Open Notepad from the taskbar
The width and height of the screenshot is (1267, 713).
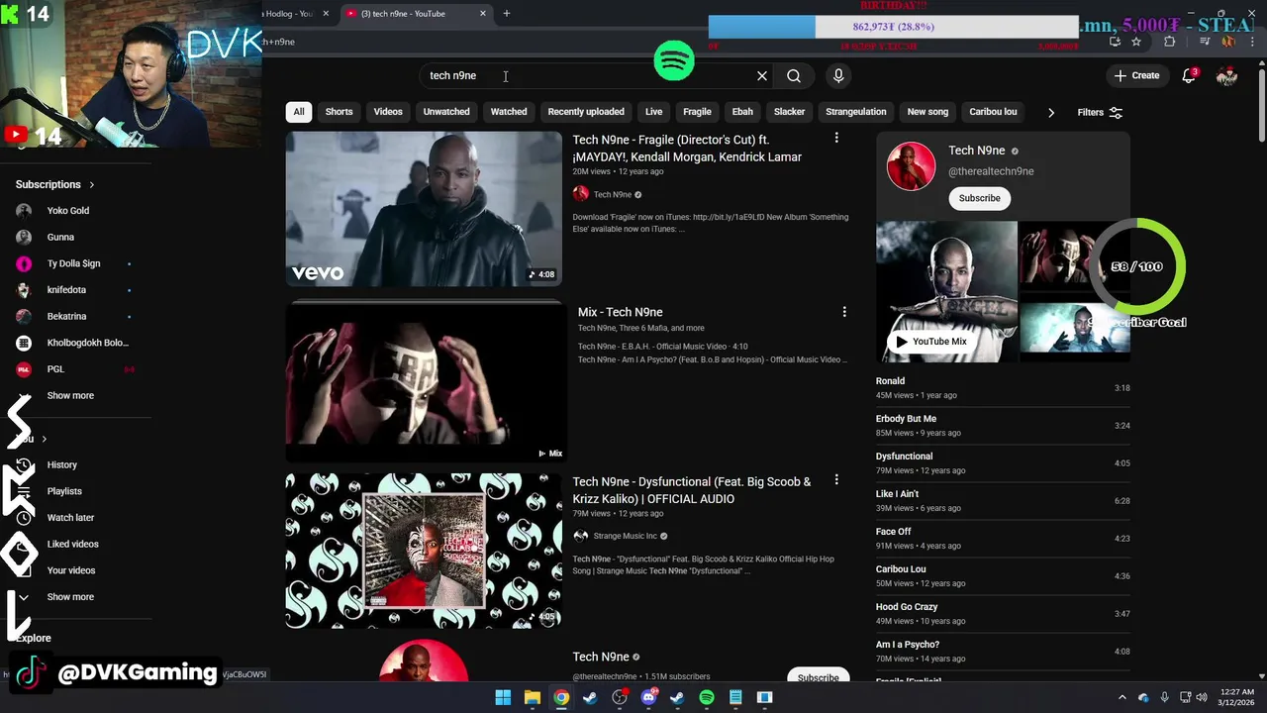pyautogui.click(x=735, y=697)
